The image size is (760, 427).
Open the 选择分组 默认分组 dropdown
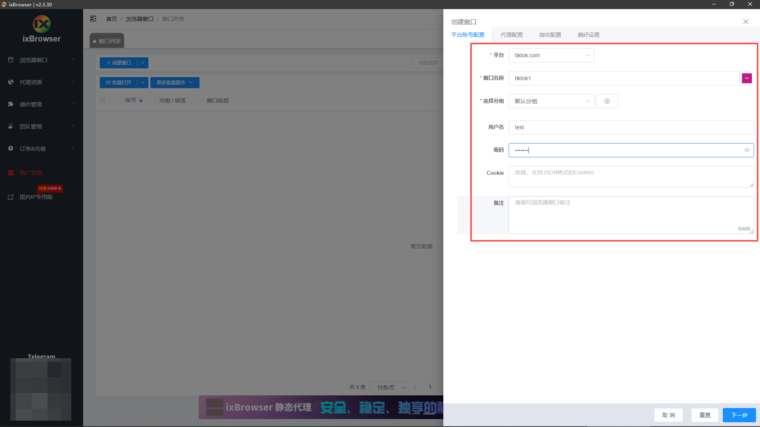point(551,101)
